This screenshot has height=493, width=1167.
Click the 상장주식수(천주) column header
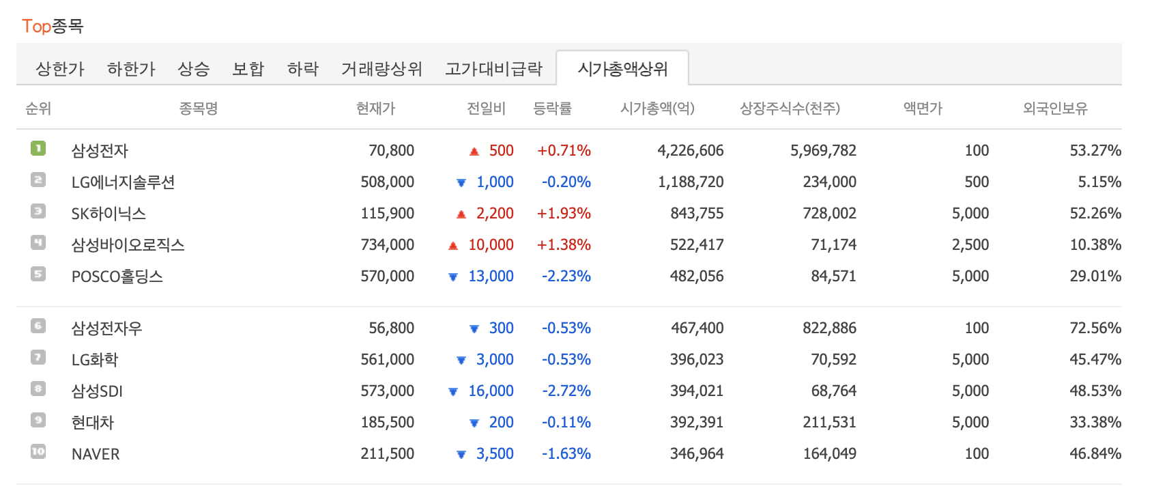[790, 109]
